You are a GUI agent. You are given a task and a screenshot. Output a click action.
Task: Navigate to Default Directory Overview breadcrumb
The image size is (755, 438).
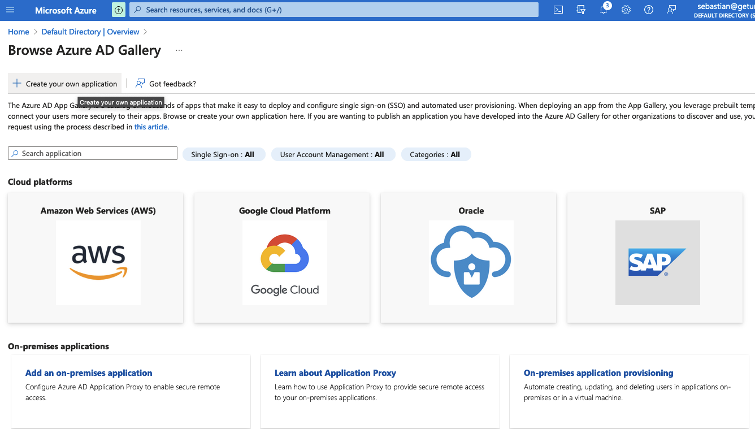90,32
